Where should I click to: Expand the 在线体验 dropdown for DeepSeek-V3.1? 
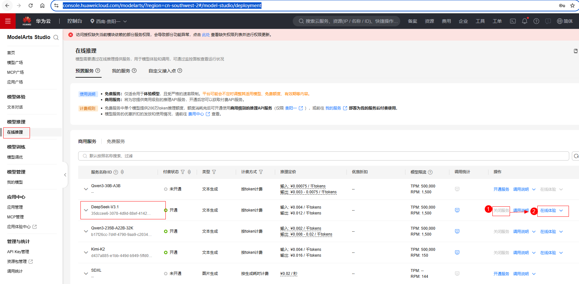[561, 211]
